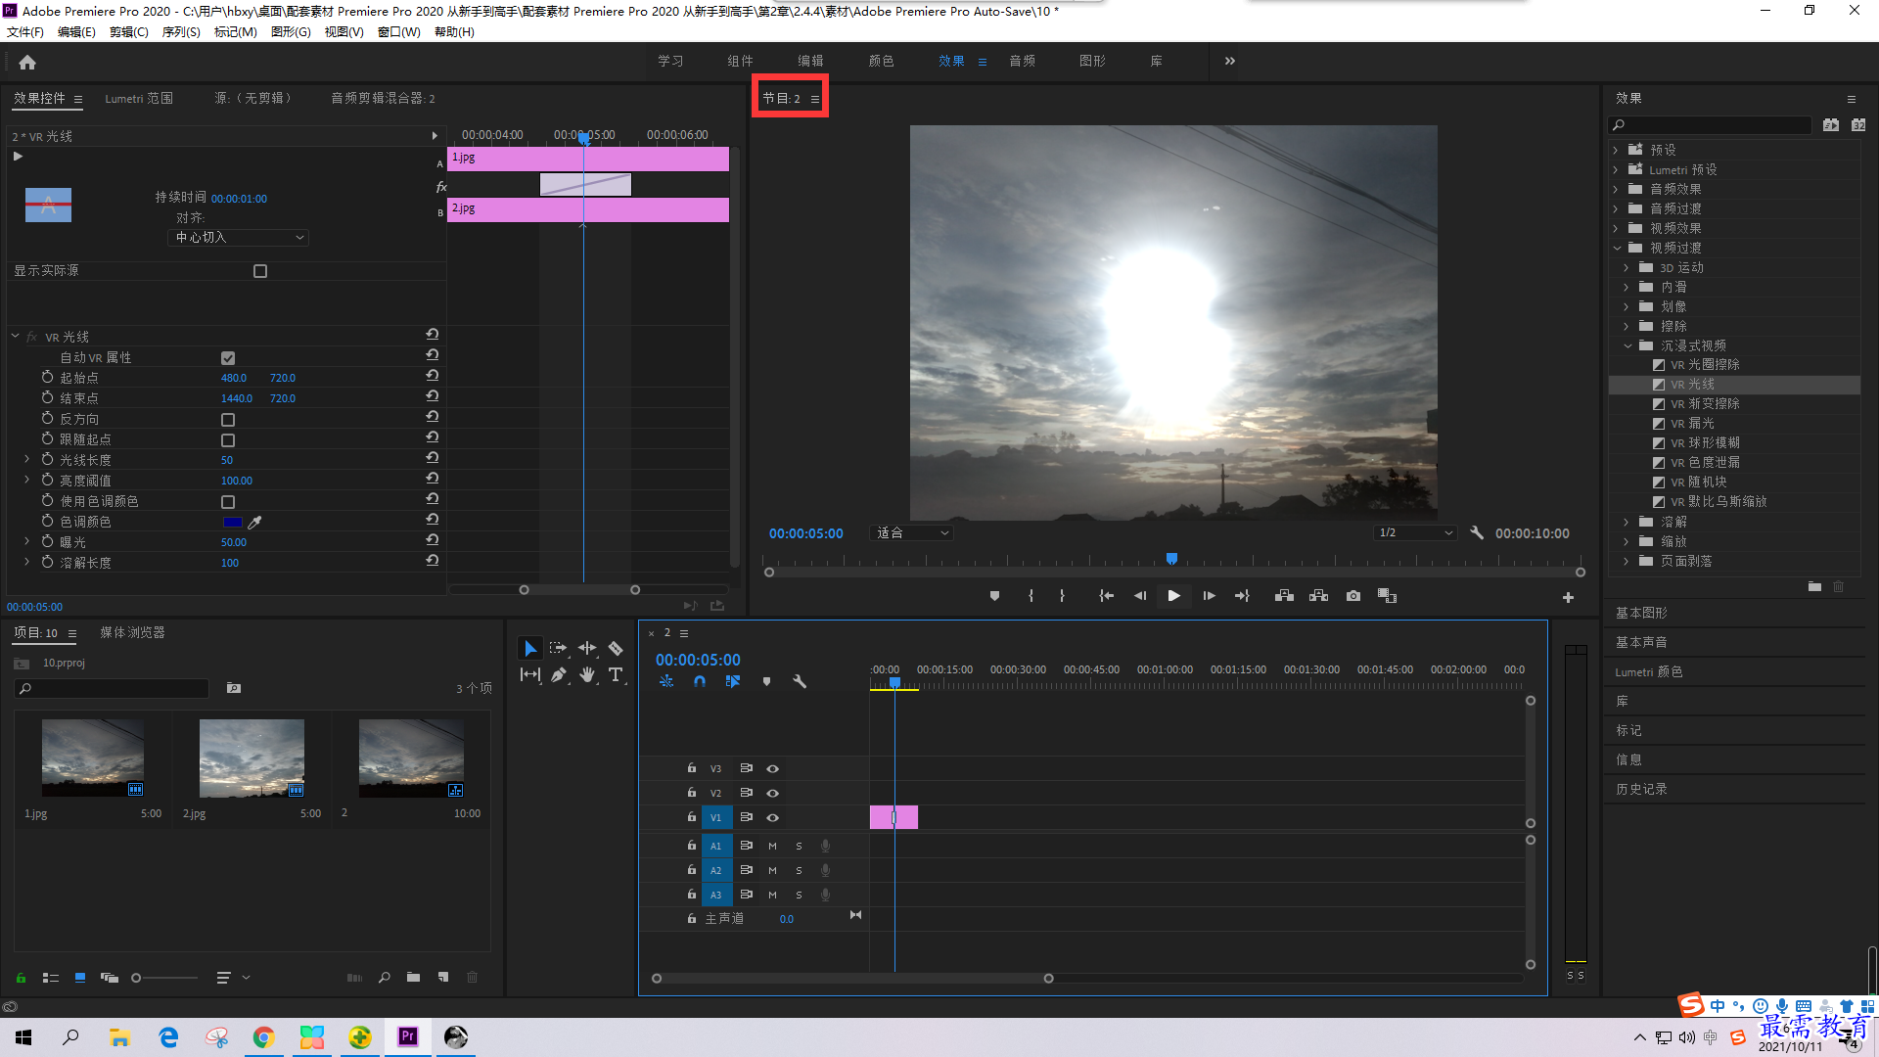Open timeline display settings wrench

pos(800,681)
